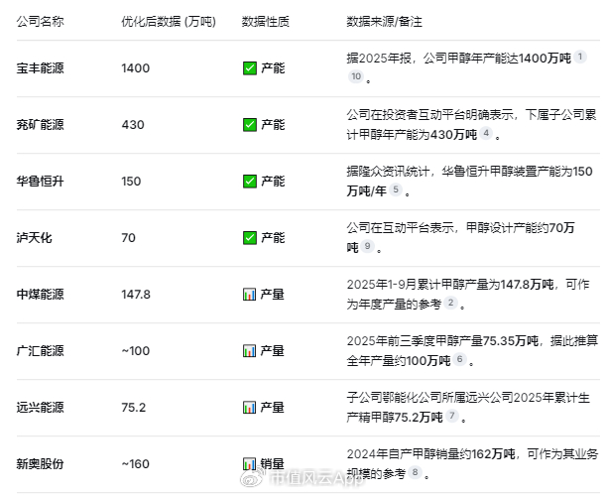
Task: Click the bold text 147.8万吨 in notes
Action: [528, 285]
